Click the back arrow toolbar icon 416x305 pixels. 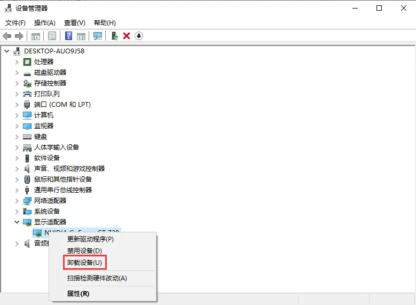click(7, 36)
